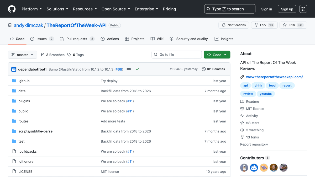Viewport: 315px width, 177px height.
Task: Click the commit status checkmark icon
Action: coord(138,69)
